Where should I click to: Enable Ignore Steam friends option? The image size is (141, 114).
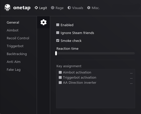coord(58,33)
